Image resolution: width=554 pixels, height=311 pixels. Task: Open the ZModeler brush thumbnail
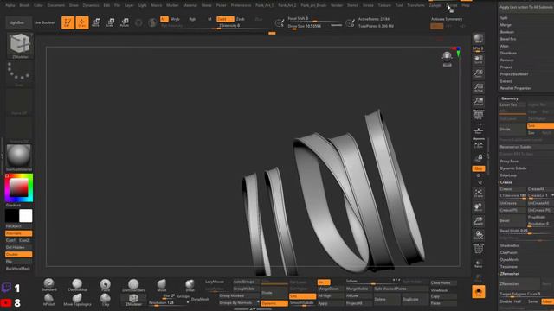pyautogui.click(x=20, y=46)
